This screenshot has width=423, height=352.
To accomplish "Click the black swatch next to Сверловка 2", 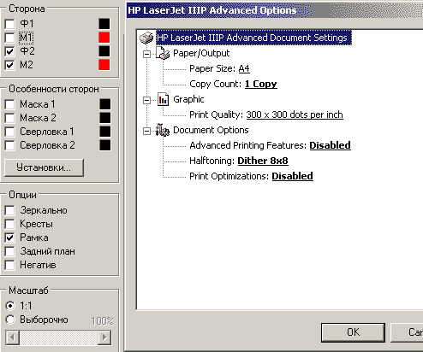I will (105, 145).
